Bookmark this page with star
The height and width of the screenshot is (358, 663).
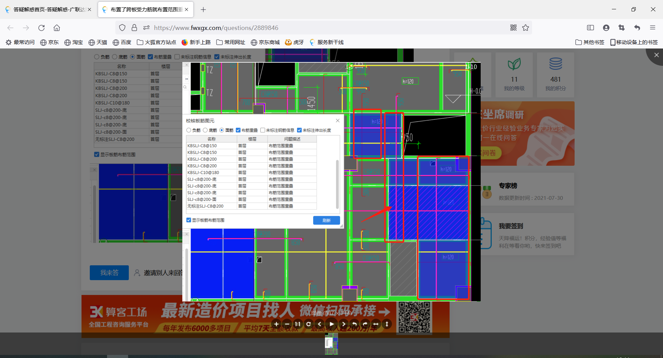click(526, 28)
